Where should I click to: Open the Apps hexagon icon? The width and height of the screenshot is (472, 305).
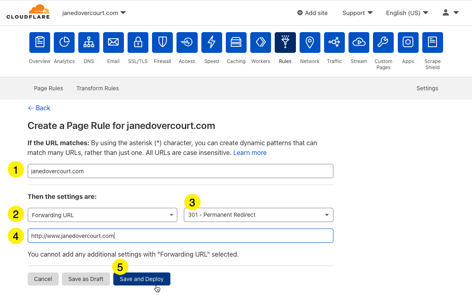408,42
